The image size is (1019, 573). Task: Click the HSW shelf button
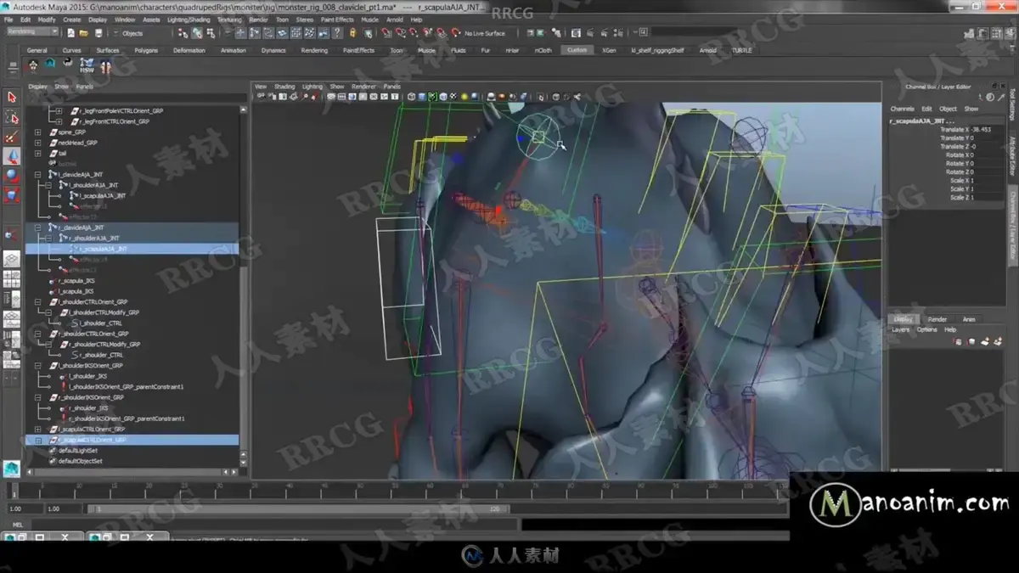(x=87, y=65)
